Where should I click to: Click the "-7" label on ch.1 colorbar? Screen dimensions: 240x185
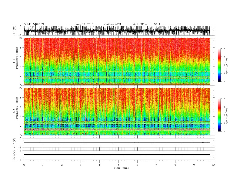click(224, 82)
